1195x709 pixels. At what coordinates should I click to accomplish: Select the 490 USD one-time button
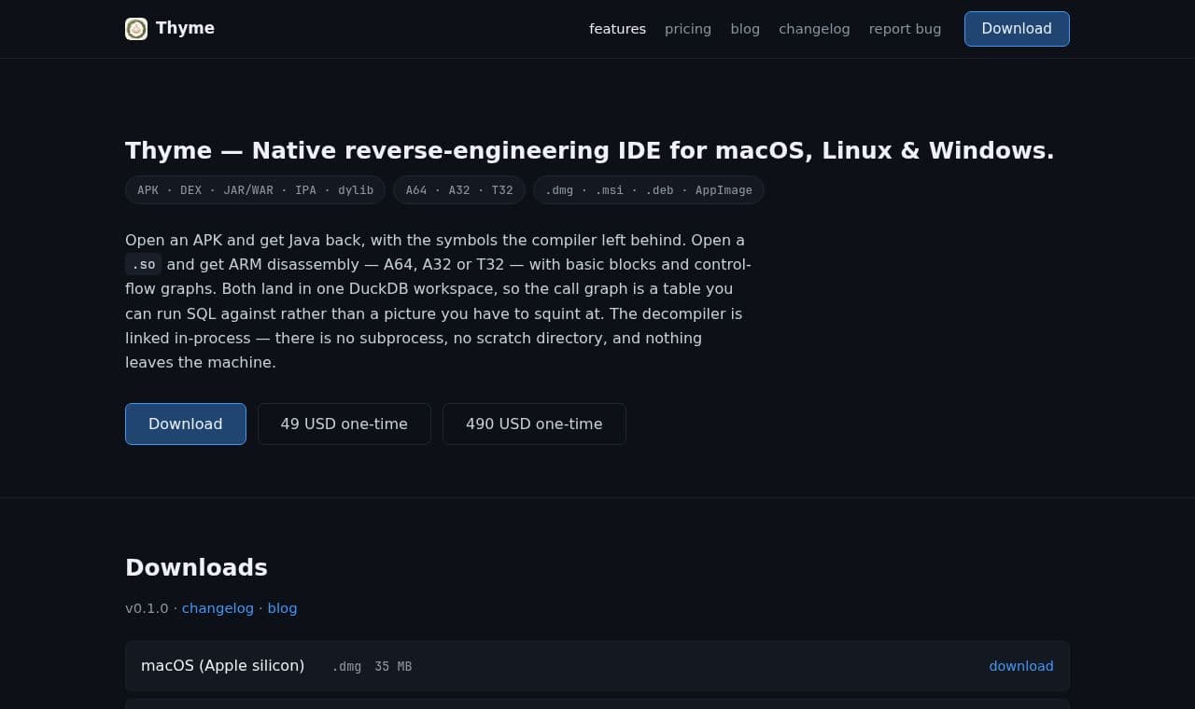click(x=534, y=424)
